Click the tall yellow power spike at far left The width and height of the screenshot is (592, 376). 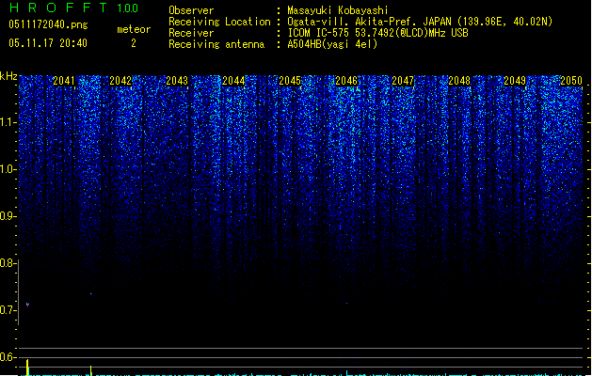point(27,368)
